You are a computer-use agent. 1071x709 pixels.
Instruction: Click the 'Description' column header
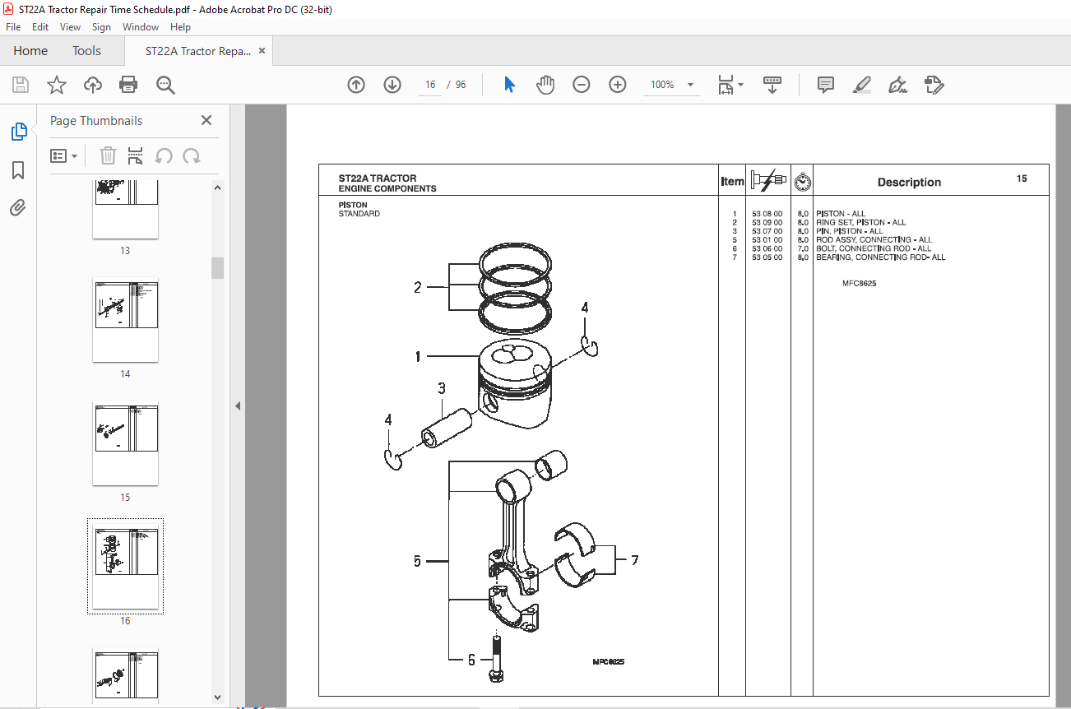click(909, 183)
